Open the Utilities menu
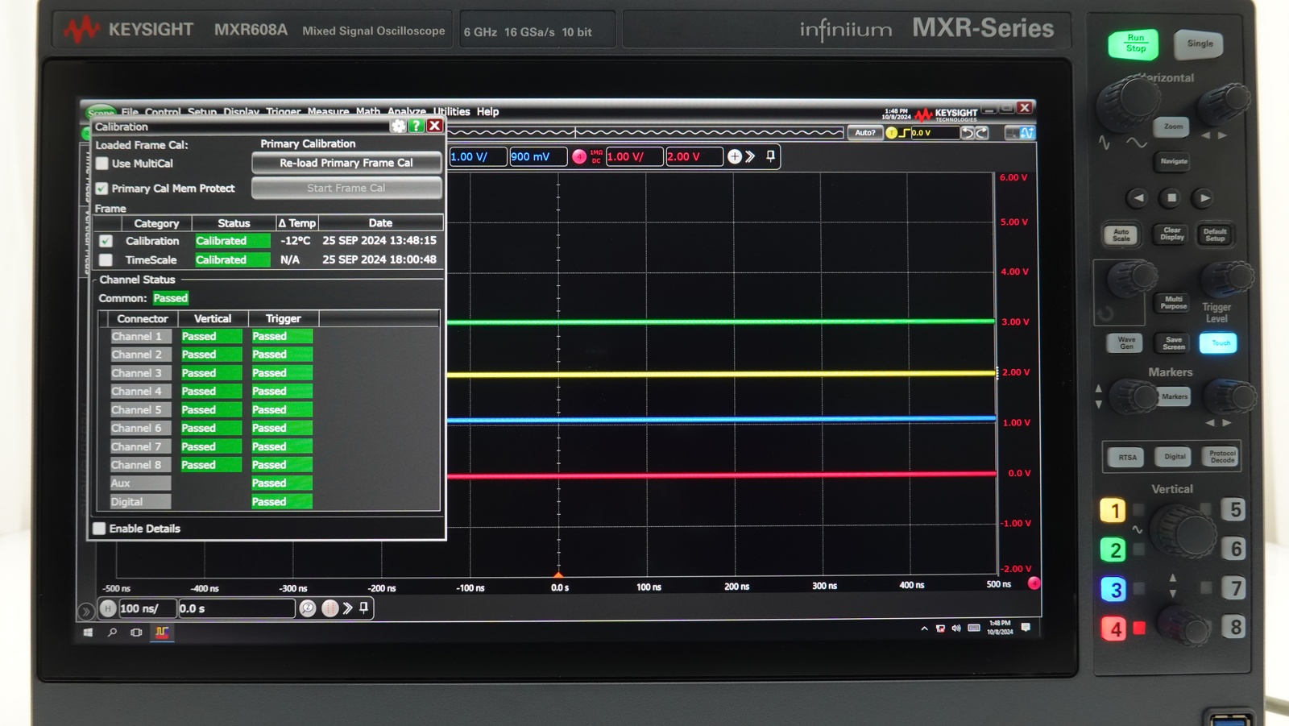The image size is (1289, 726). 451,112
